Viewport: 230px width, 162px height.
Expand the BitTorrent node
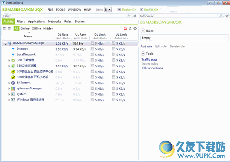[x=9, y=83]
